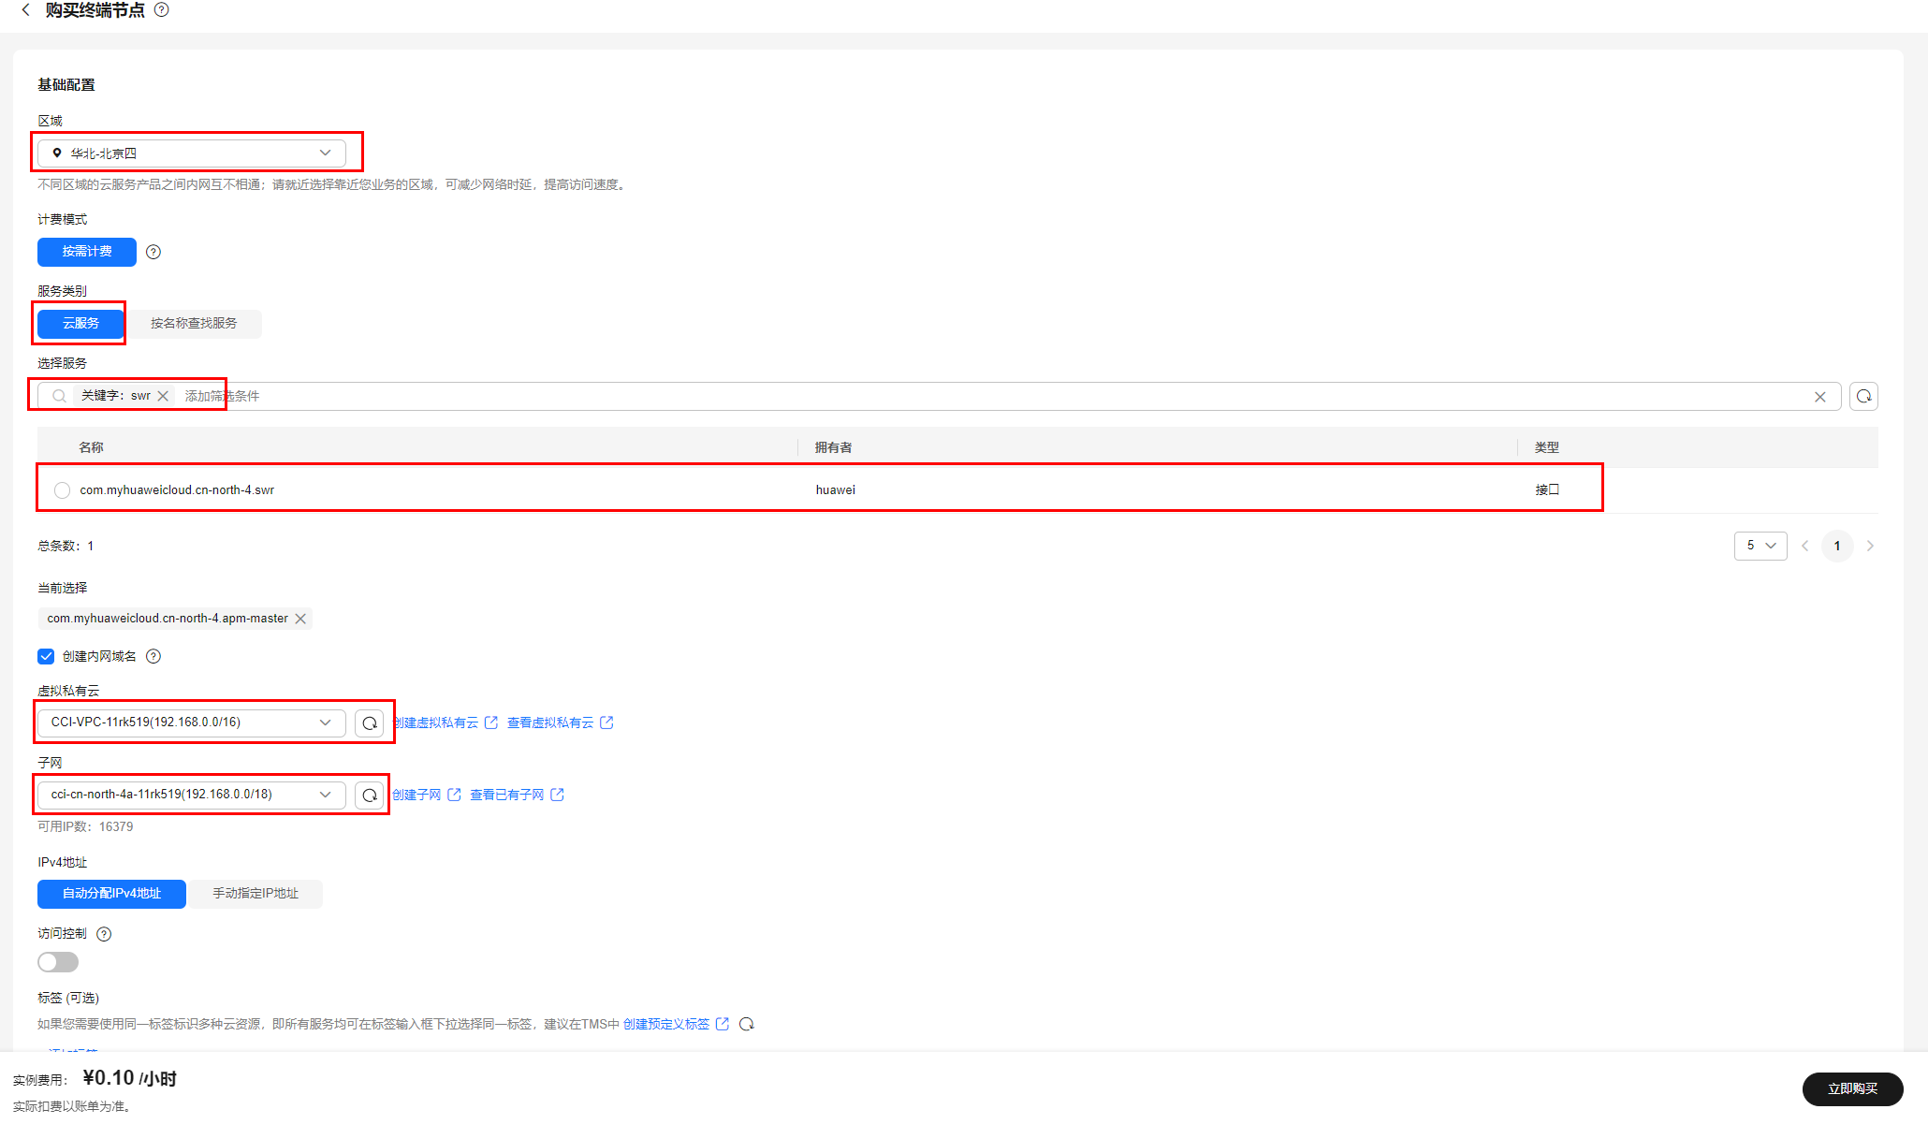The width and height of the screenshot is (1928, 1124).
Task: Click help icon beside 按需计费 button
Action: pyautogui.click(x=153, y=252)
